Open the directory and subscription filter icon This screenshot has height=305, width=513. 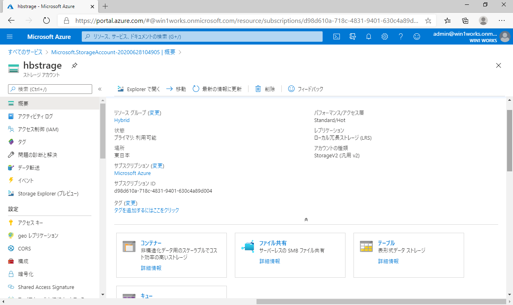353,37
